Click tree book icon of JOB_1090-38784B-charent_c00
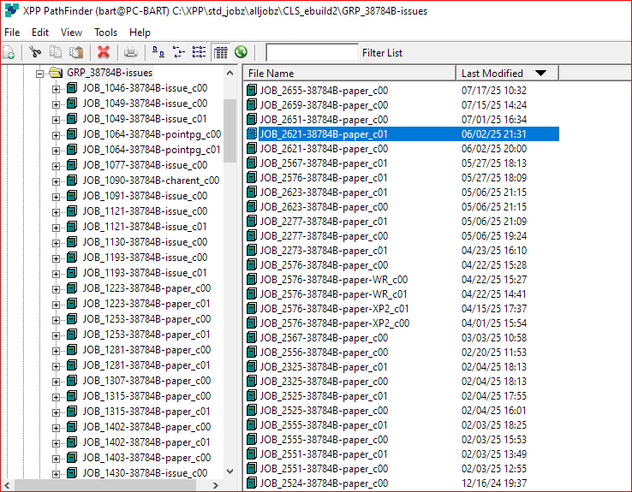The height and width of the screenshot is (492, 632). point(72,181)
